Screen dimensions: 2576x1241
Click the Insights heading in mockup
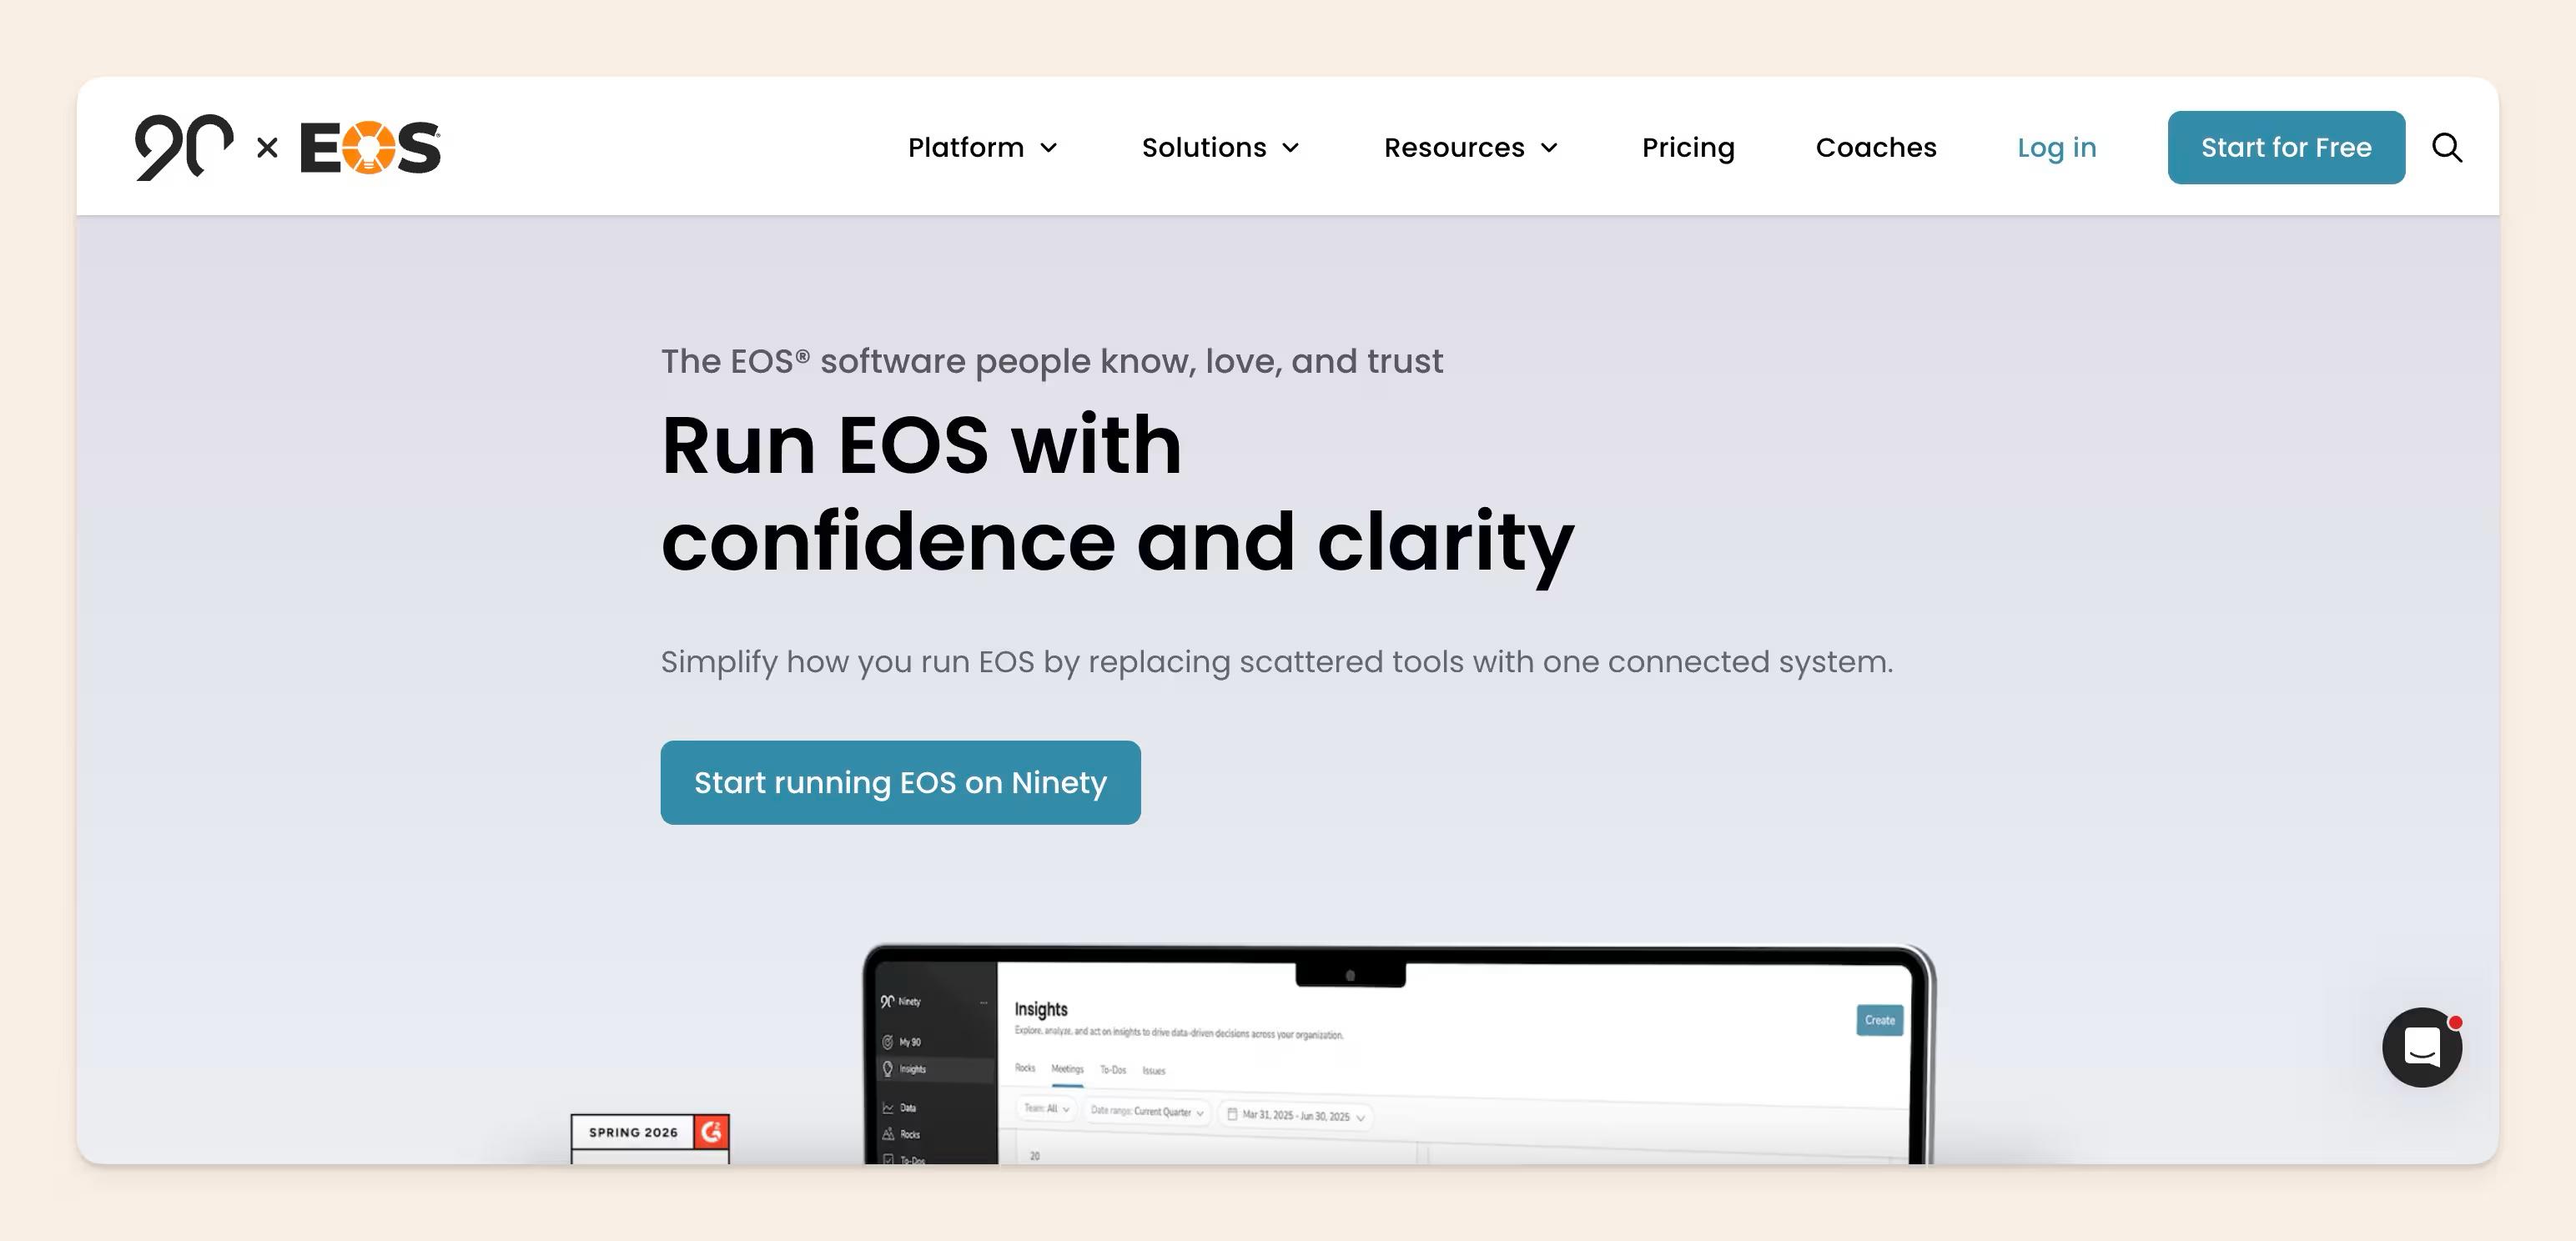click(x=1040, y=1009)
